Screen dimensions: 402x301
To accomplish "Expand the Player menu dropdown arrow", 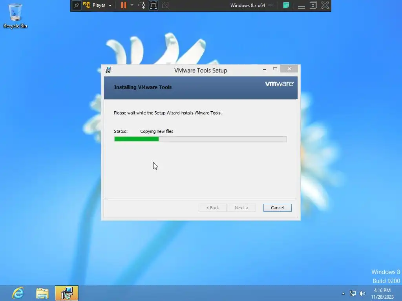I will 110,5.
